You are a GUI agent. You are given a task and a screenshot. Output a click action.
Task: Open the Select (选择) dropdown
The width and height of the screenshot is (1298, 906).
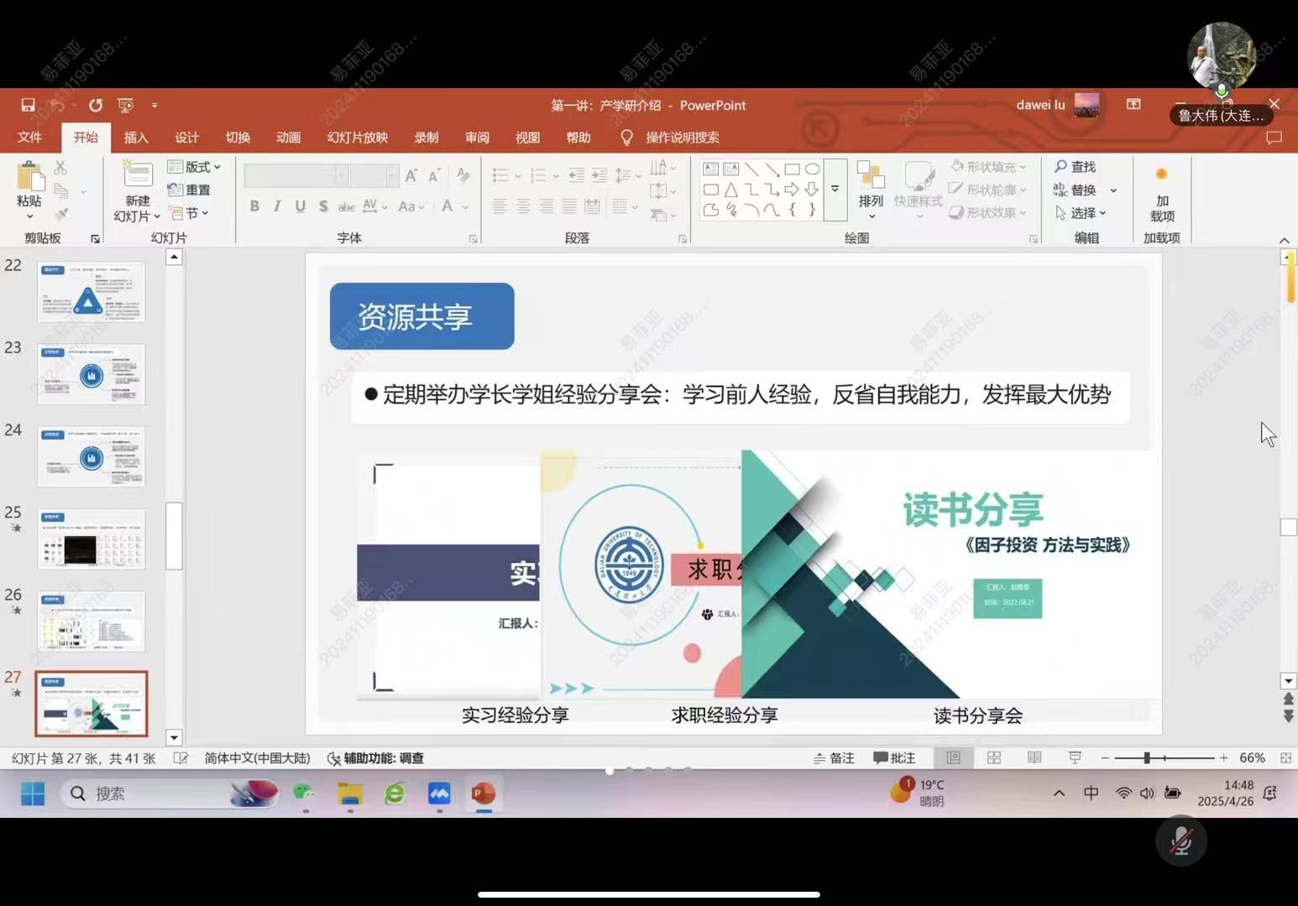[1081, 213]
